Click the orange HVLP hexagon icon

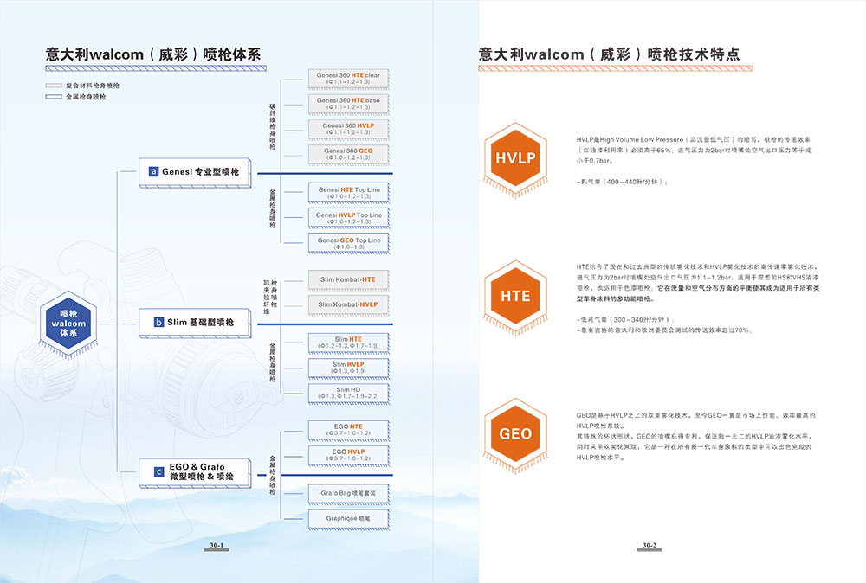[x=515, y=158]
